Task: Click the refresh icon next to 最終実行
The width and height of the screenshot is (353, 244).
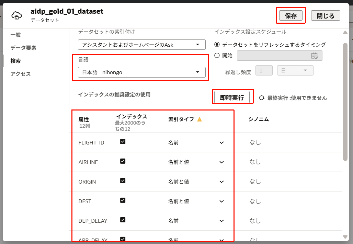Action: [x=262, y=98]
